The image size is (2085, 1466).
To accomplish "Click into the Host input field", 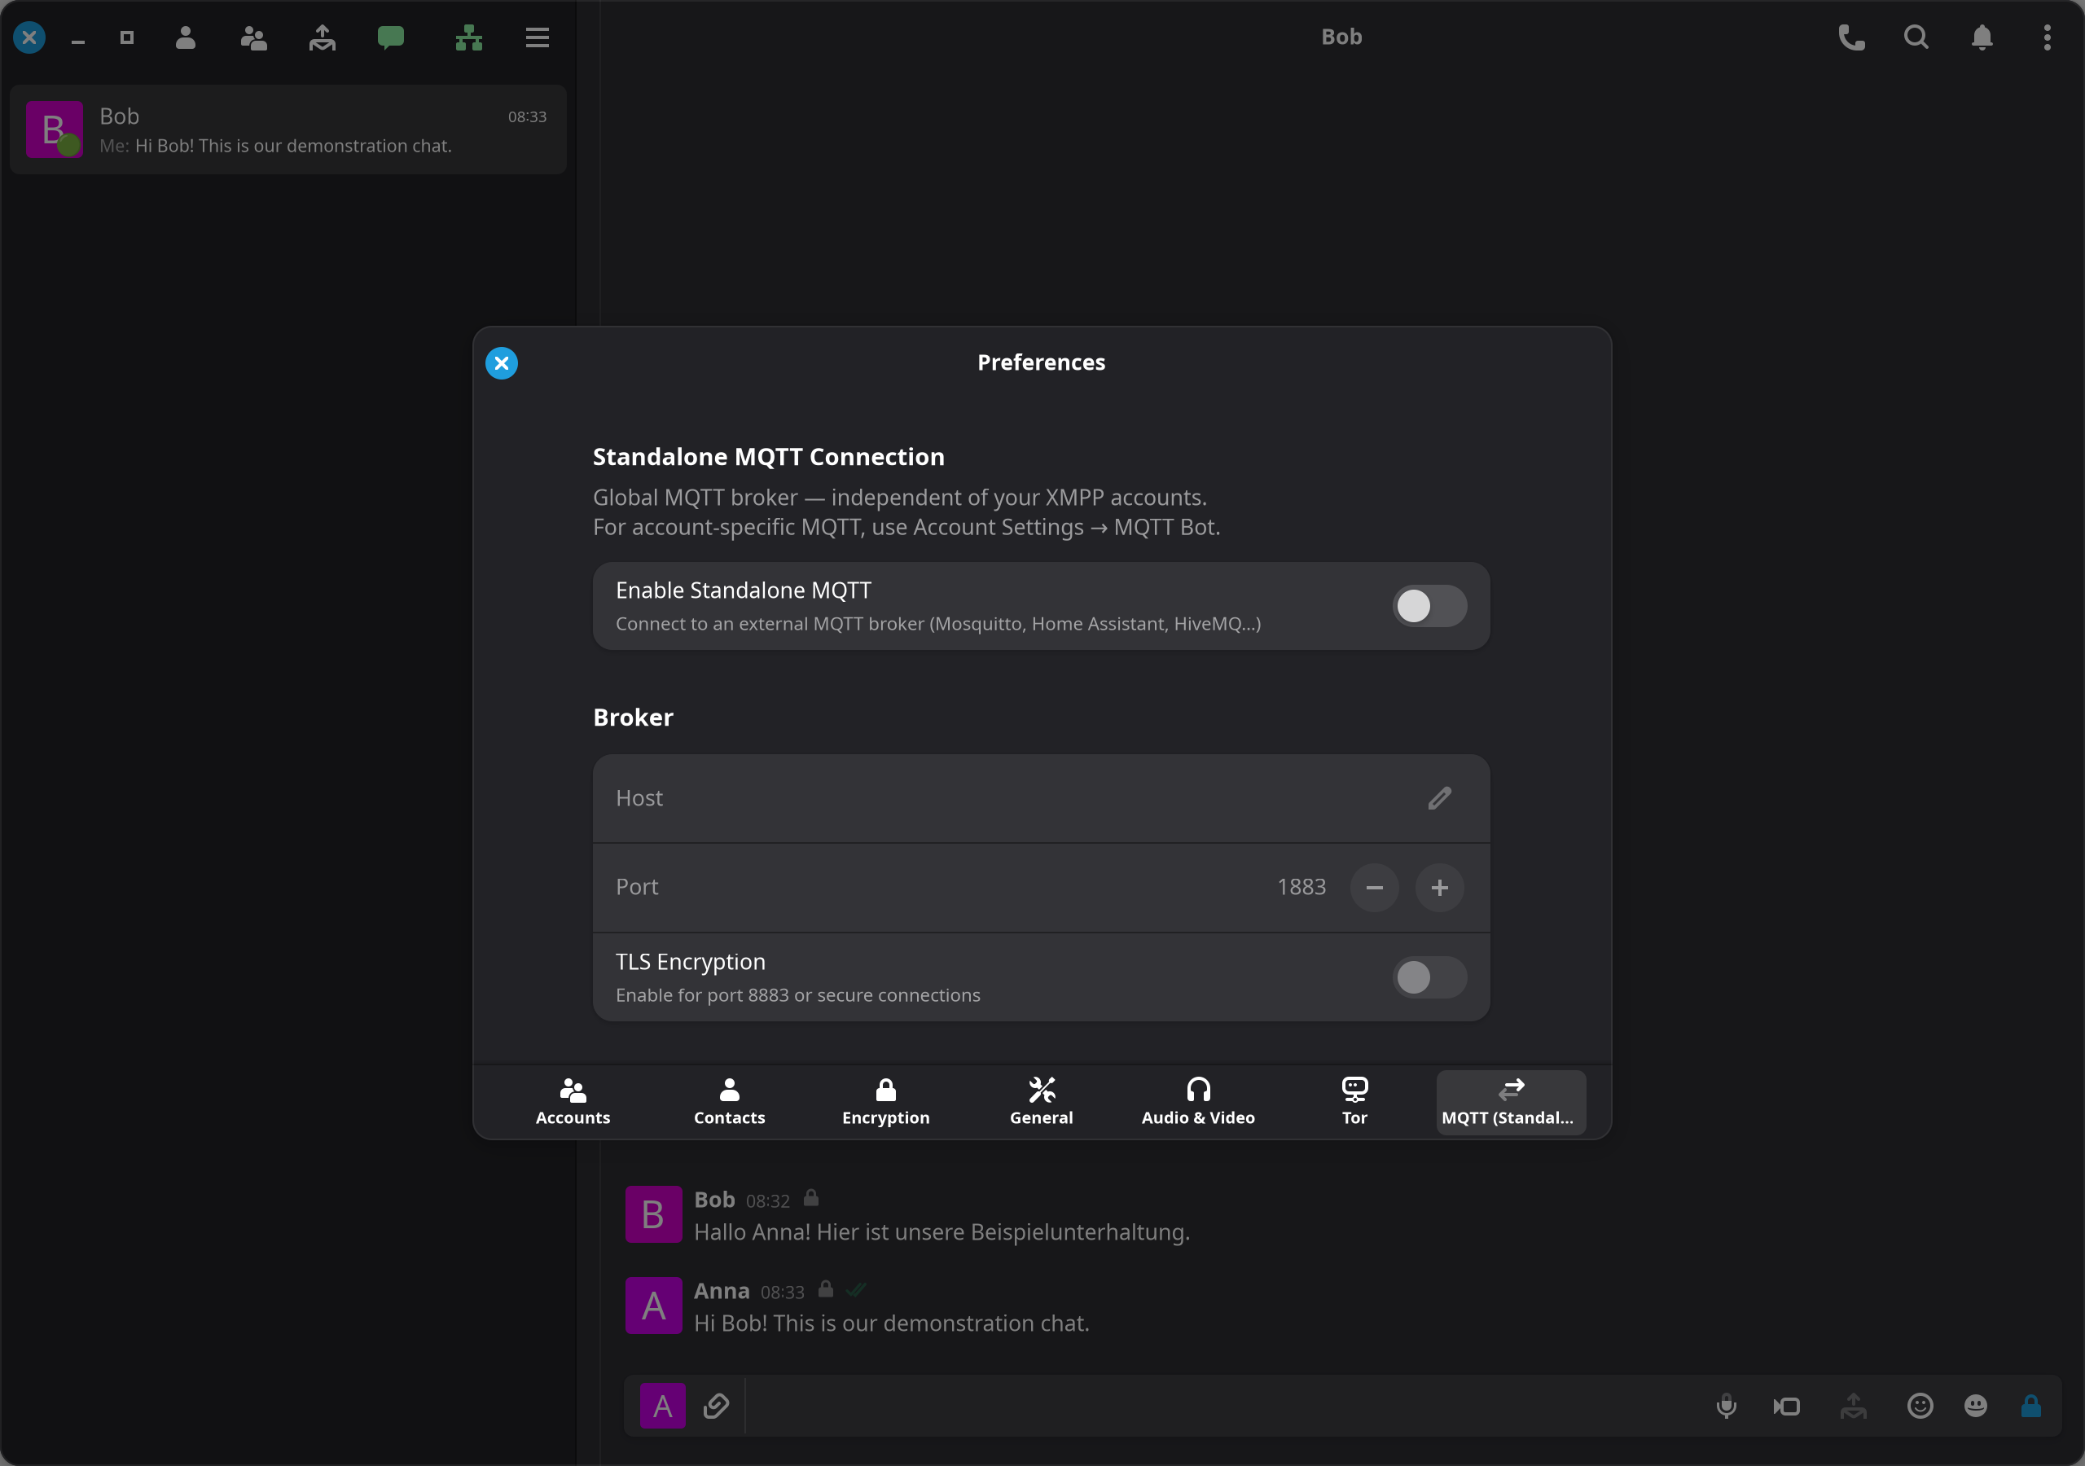I will (x=1041, y=798).
